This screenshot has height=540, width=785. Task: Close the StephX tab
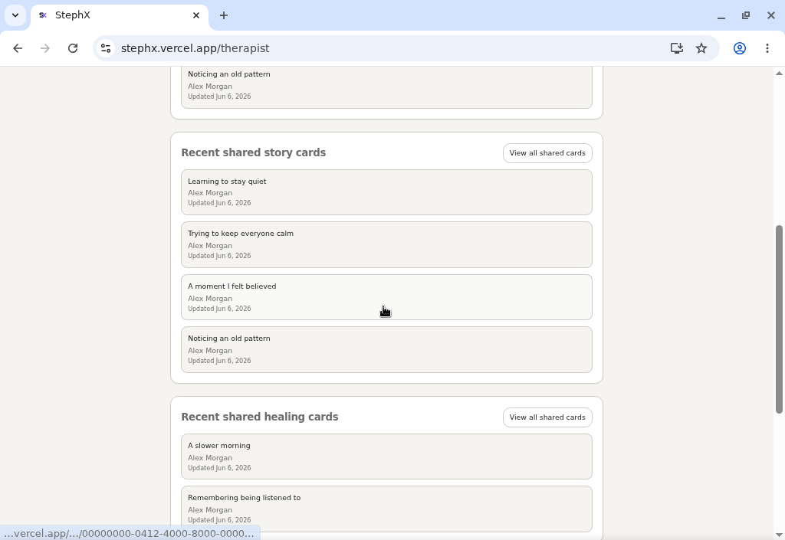point(196,15)
